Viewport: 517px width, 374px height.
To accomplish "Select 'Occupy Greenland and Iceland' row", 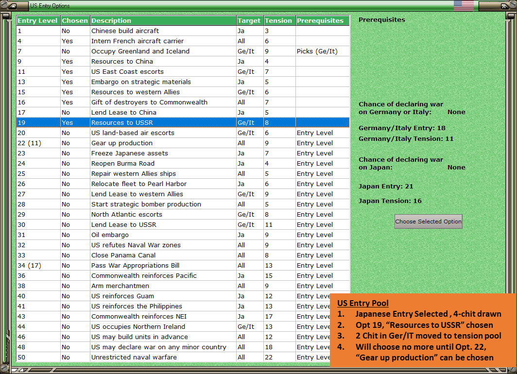I will [183, 51].
